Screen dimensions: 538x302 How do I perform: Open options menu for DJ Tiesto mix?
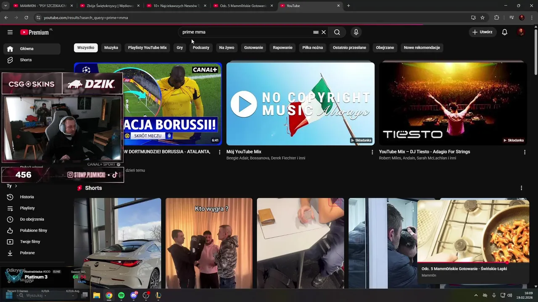tap(525, 152)
